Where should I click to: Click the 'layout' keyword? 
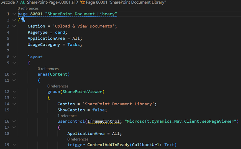(x=35, y=57)
